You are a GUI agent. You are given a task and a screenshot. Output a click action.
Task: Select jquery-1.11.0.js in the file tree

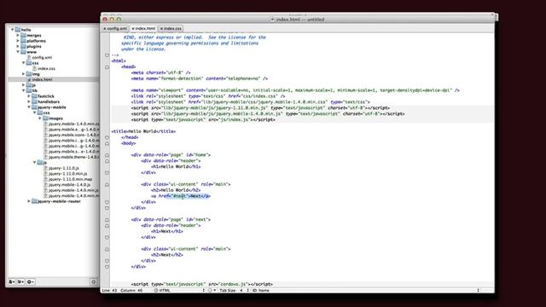point(63,168)
